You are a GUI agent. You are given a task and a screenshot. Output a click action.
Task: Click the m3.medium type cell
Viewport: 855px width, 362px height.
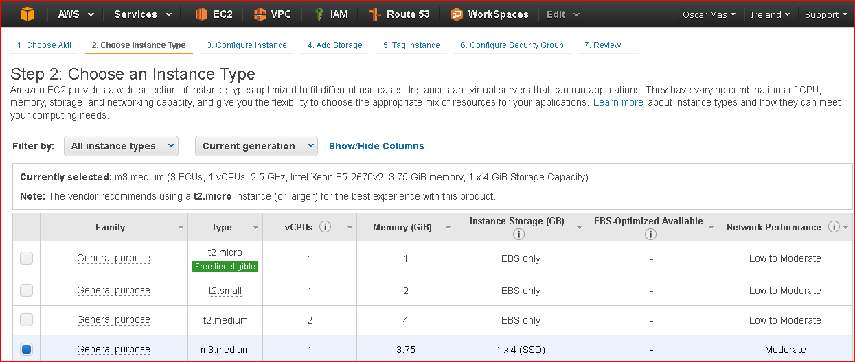[x=225, y=350]
